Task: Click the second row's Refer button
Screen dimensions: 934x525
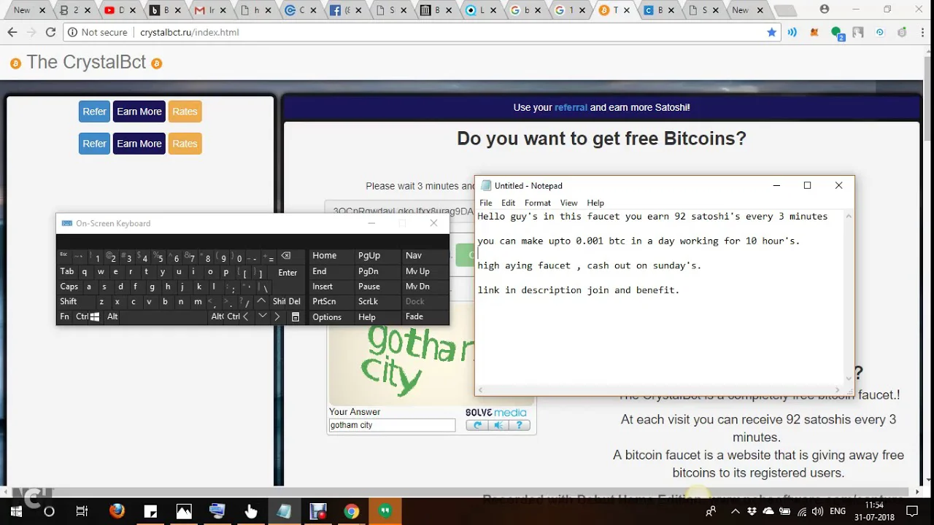Action: pos(94,144)
